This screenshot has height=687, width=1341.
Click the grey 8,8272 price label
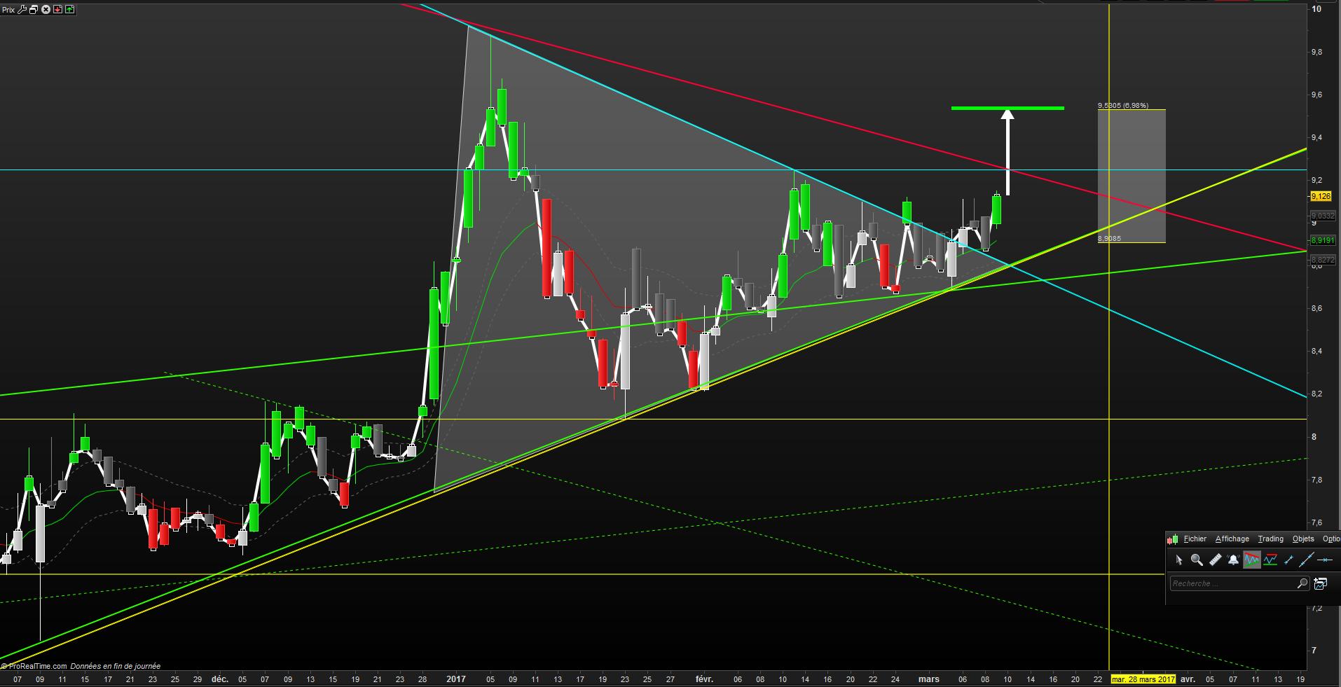1323,260
